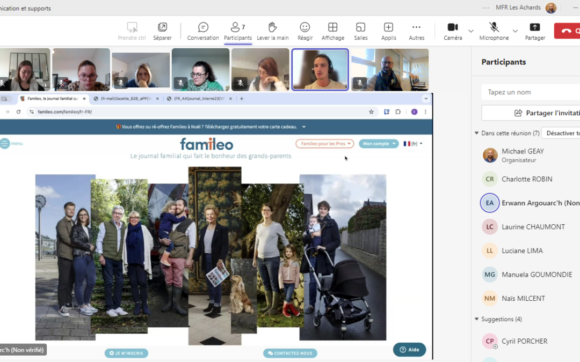Viewport: 580px width, 362px height.
Task: Click the JE M'INSCRIS button
Action: pos(126,353)
